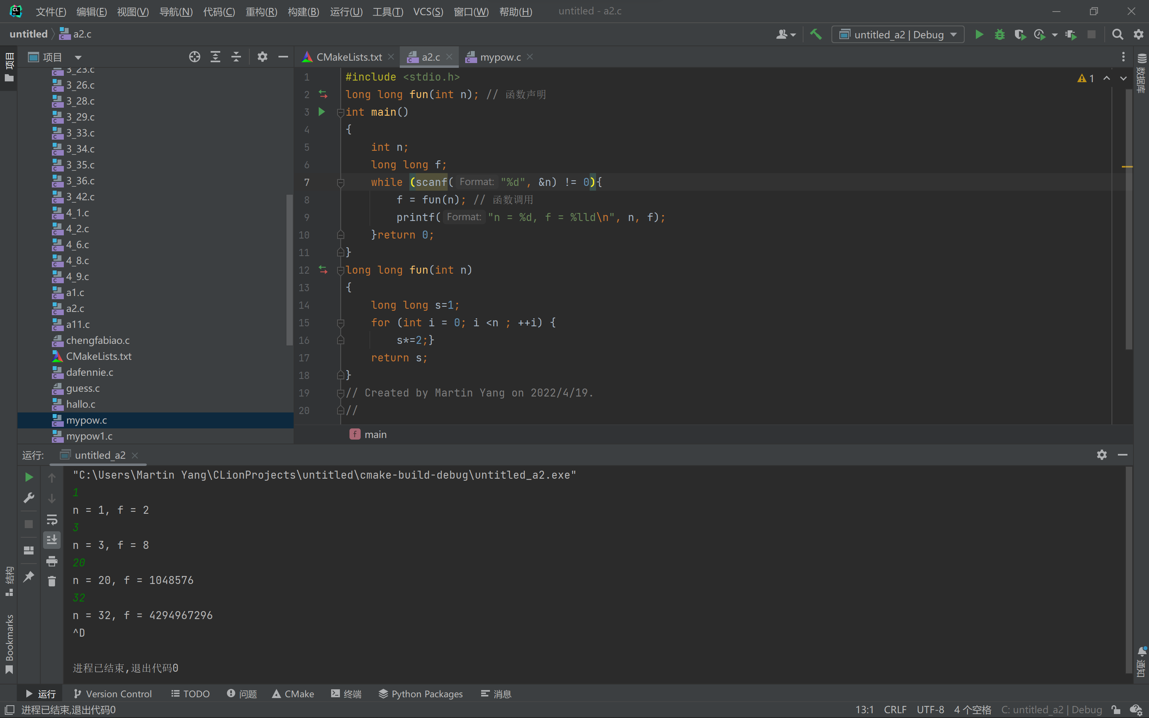
Task: Clear run output with the trash icon
Action: point(52,581)
